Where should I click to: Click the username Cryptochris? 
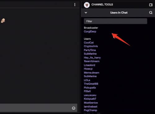pyautogui.click(x=91, y=46)
